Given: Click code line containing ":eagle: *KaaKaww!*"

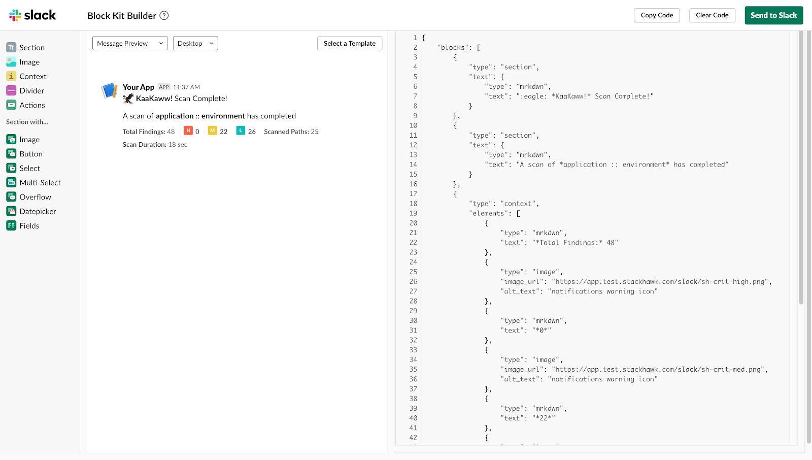Looking at the screenshot, I should tap(569, 96).
